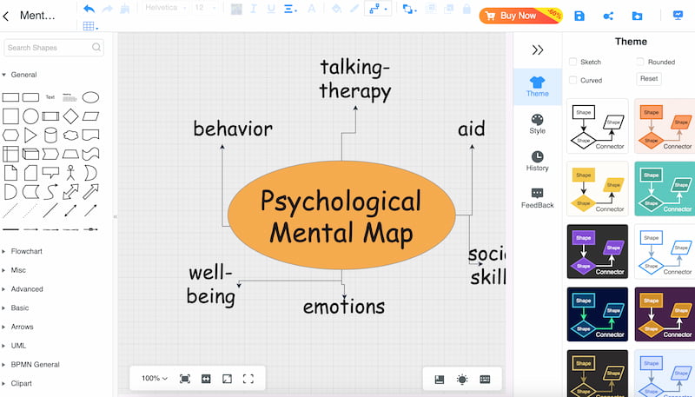The width and height of the screenshot is (695, 397).
Task: Open the connector style dropdown
Action: click(x=378, y=9)
